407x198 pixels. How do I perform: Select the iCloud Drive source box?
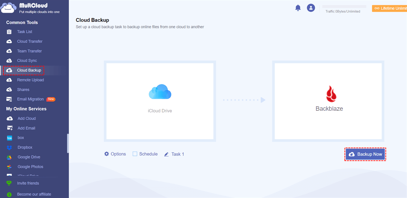pos(160,101)
